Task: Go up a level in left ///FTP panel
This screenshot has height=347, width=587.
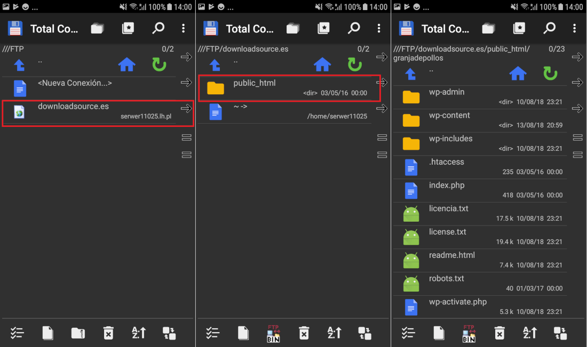Action: tap(19, 65)
